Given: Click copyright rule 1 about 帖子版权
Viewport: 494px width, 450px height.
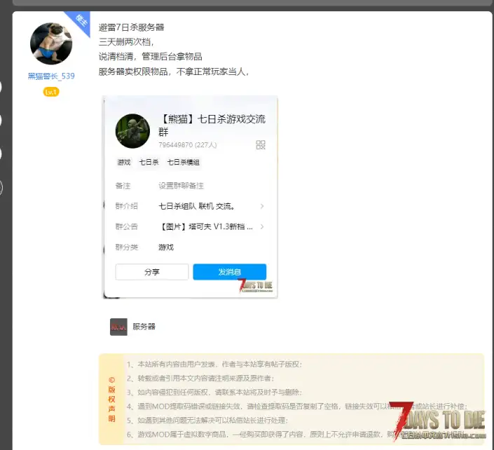Looking at the screenshot, I should [214, 364].
